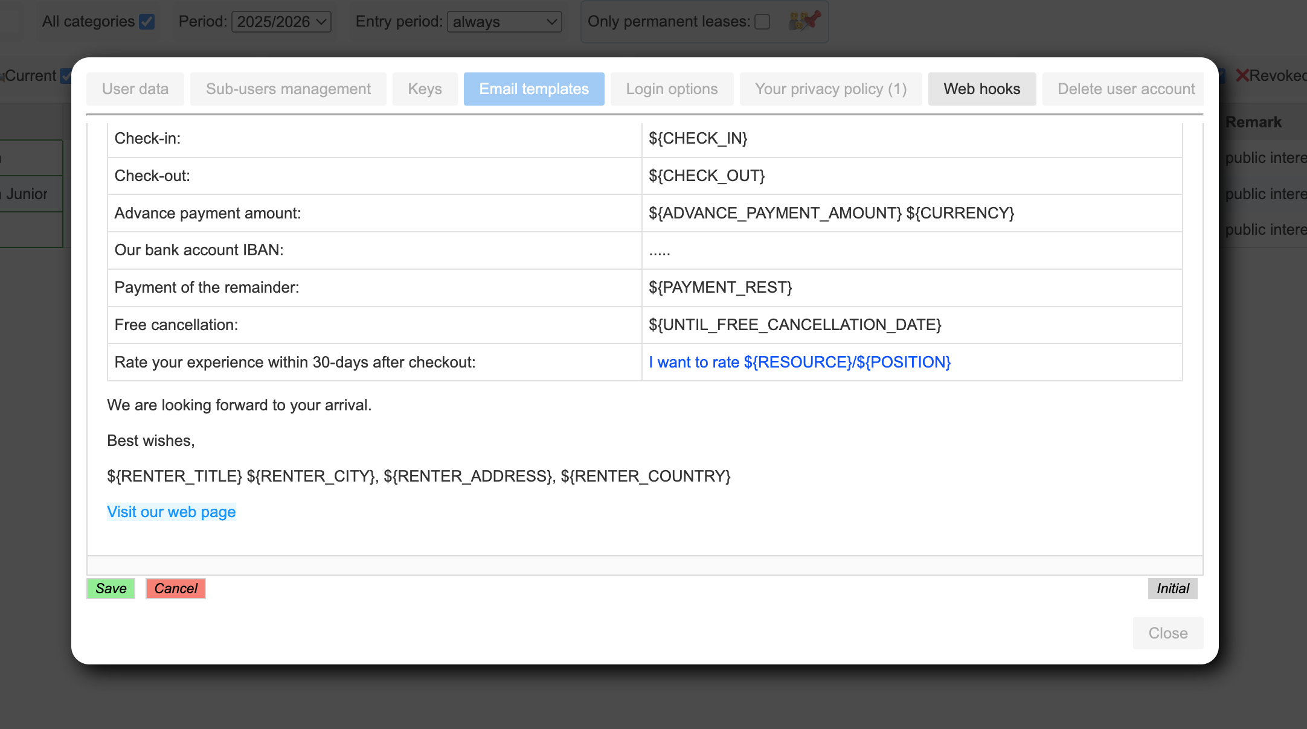Viewport: 1307px width, 729px height.
Task: Expand the Entry period dropdown
Action: (x=504, y=22)
